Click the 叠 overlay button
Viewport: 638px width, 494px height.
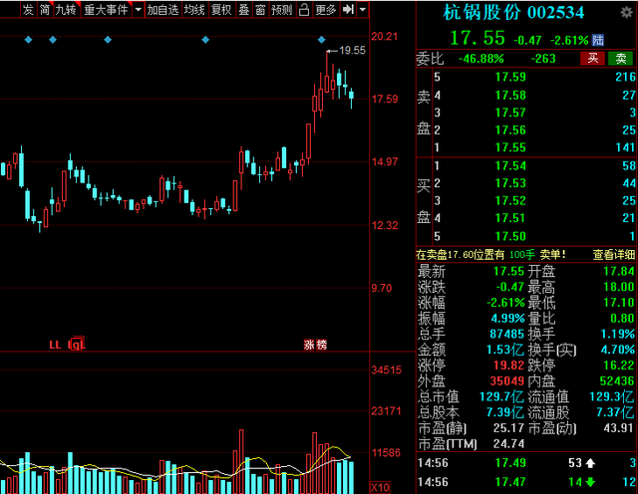click(243, 9)
